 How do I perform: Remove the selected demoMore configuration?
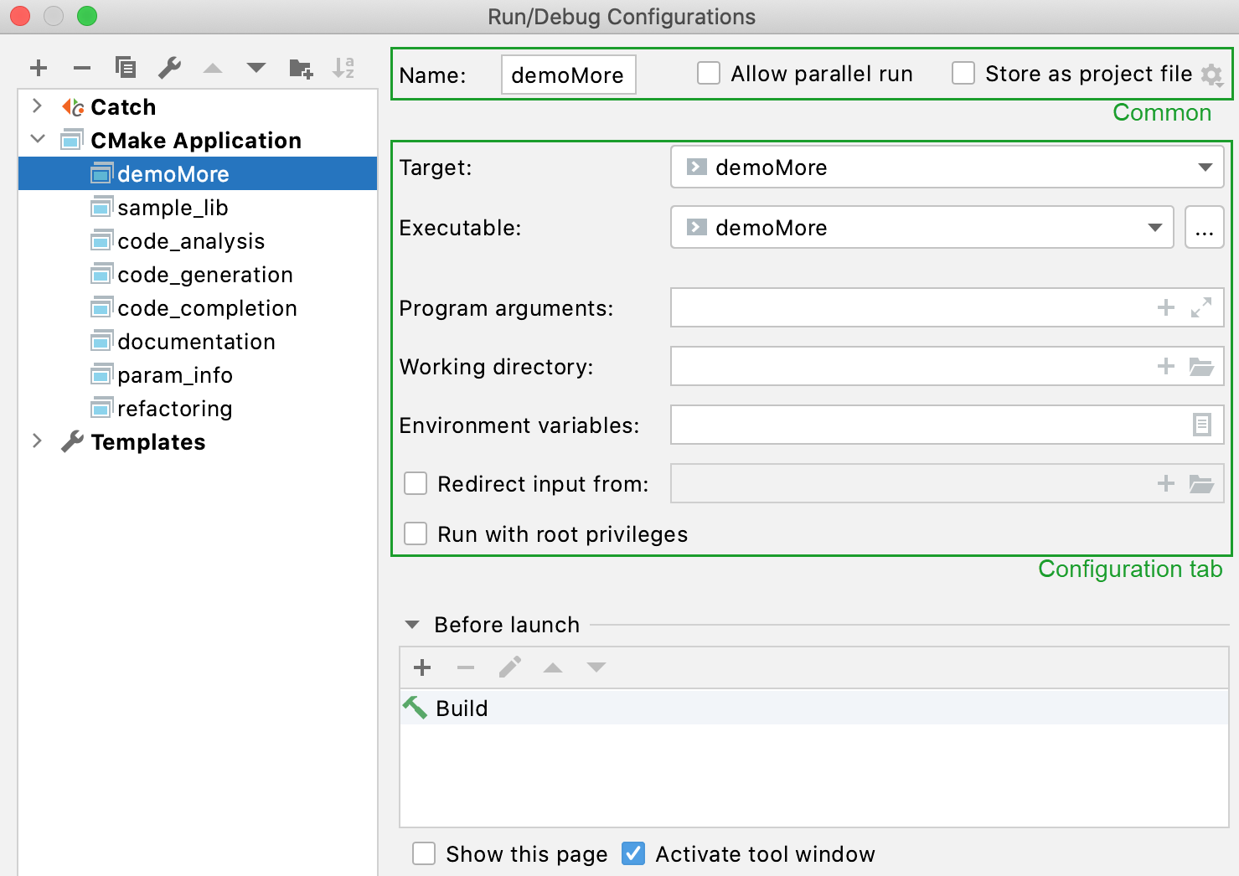tap(81, 68)
